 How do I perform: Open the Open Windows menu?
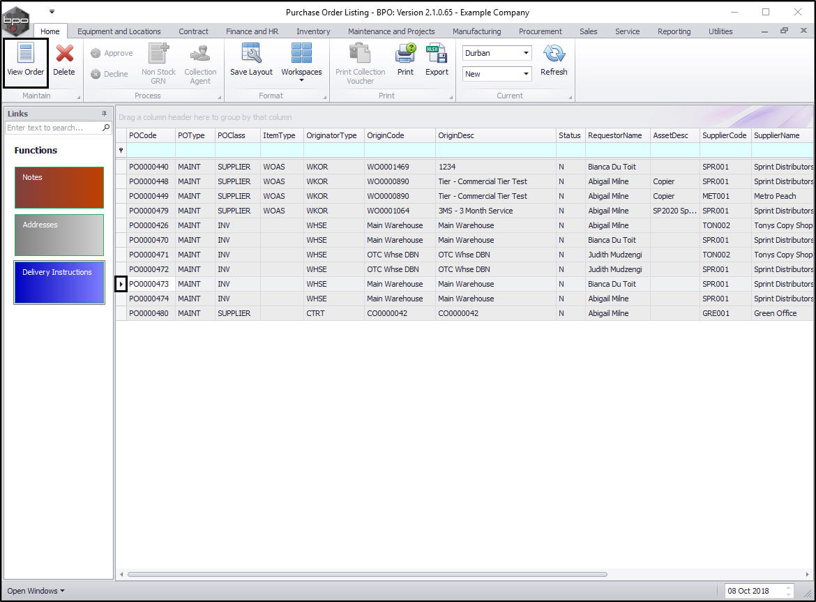click(36, 591)
